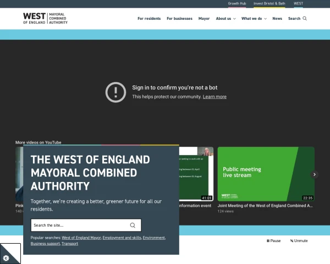Open the WEST top bar link

[x=298, y=4]
